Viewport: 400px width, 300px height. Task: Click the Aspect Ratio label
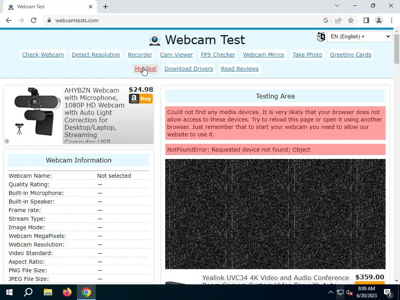point(27,262)
